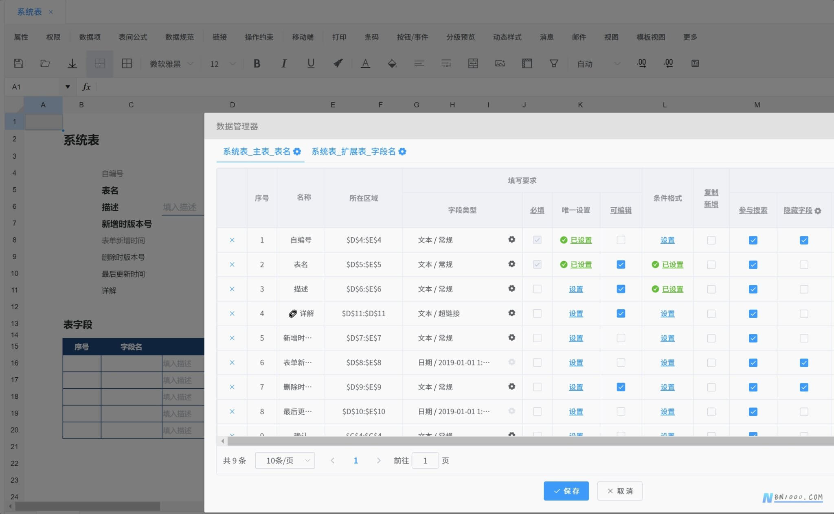Uncheck 参与搜索 checkbox for 详解 row
The width and height of the screenshot is (834, 514).
[x=753, y=313]
